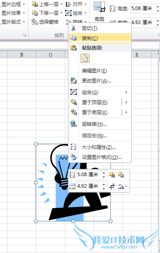Click the Group icon in context menu
Screen dimensions: 160x253
click(x=74, y=92)
